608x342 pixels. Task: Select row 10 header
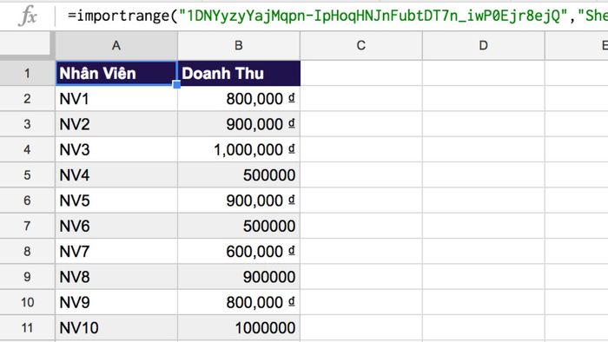pos(27,302)
